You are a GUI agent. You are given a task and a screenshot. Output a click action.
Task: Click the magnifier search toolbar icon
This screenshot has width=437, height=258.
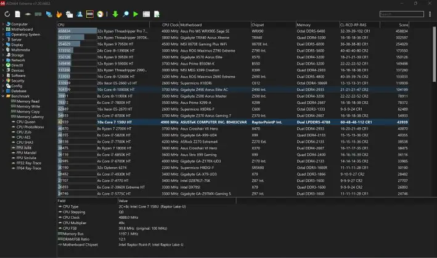(x=126, y=14)
